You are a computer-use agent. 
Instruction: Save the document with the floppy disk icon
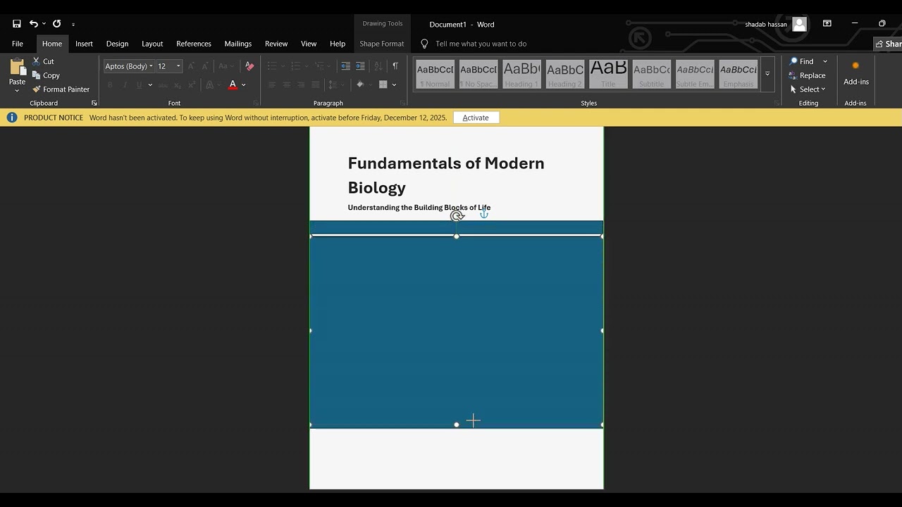click(x=16, y=24)
